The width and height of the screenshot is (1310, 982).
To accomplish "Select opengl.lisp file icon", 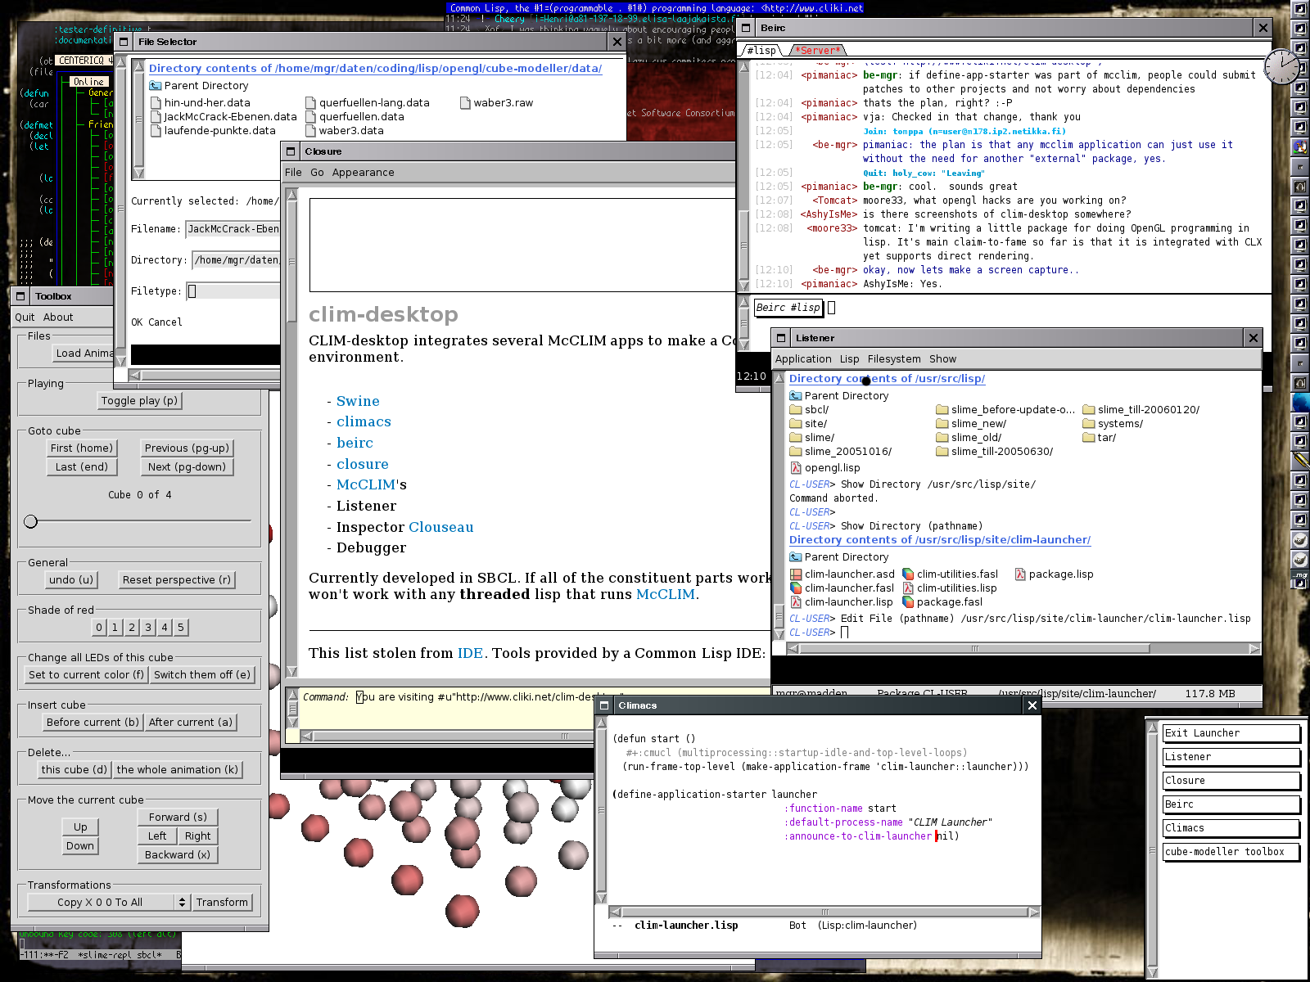I will (796, 468).
